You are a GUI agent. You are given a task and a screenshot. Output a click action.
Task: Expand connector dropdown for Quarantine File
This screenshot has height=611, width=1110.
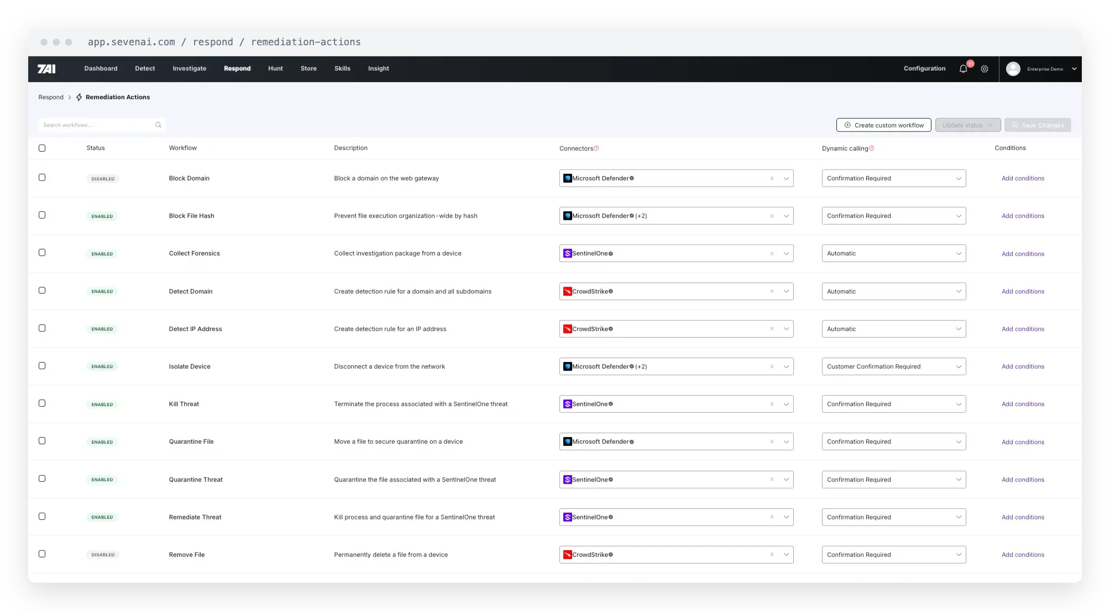(786, 442)
